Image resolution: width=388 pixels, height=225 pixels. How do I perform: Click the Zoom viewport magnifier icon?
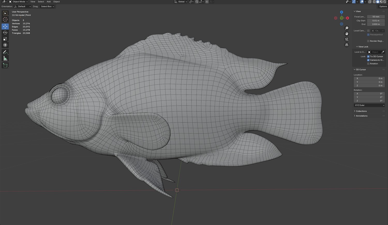347,28
